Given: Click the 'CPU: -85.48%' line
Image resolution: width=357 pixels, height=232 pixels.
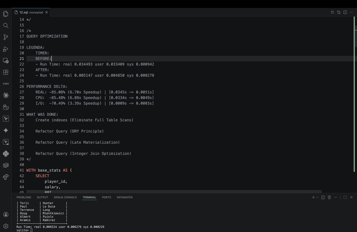Looking at the screenshot, I should [95, 98].
